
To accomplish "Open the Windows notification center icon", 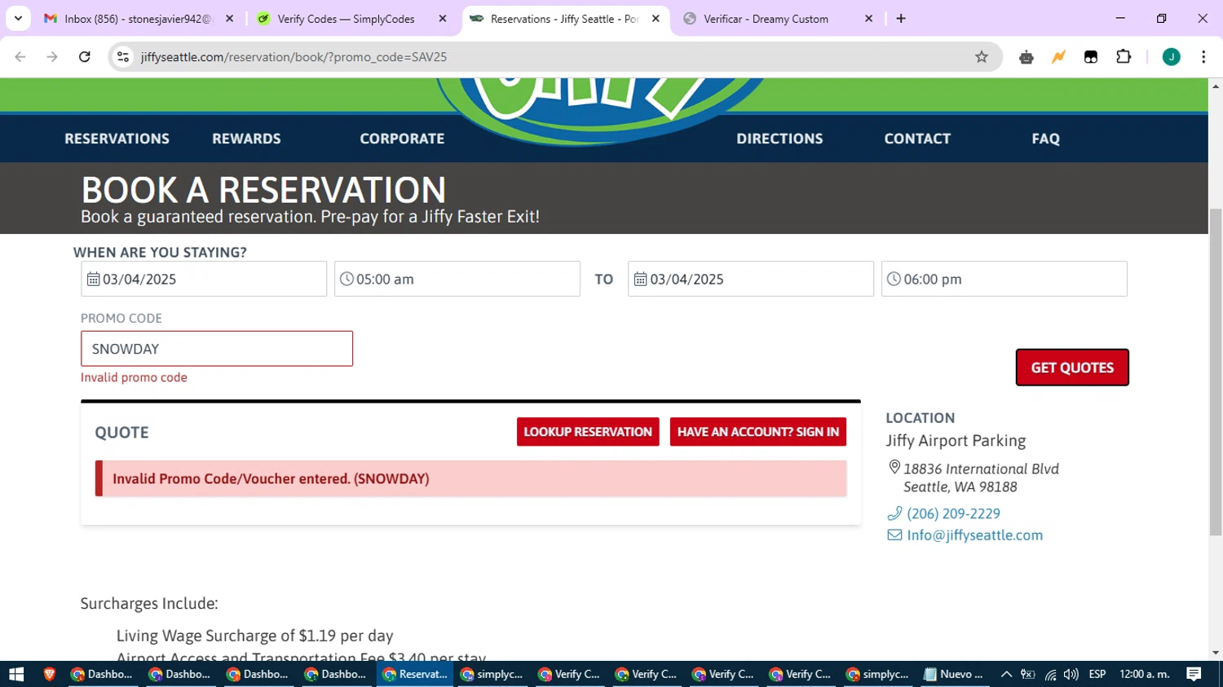I will pyautogui.click(x=1194, y=674).
